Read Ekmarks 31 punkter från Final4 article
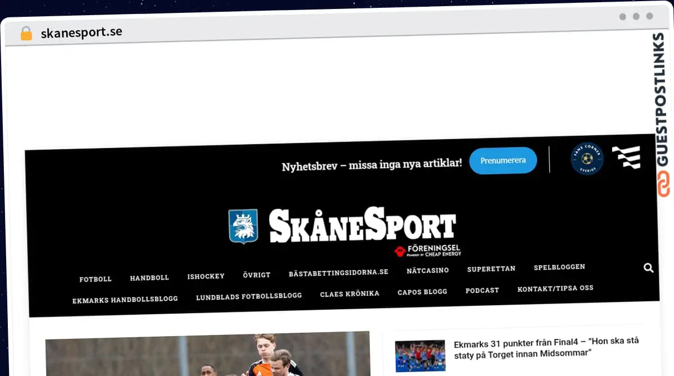Viewport: 674px width, 376px height. 547,347
